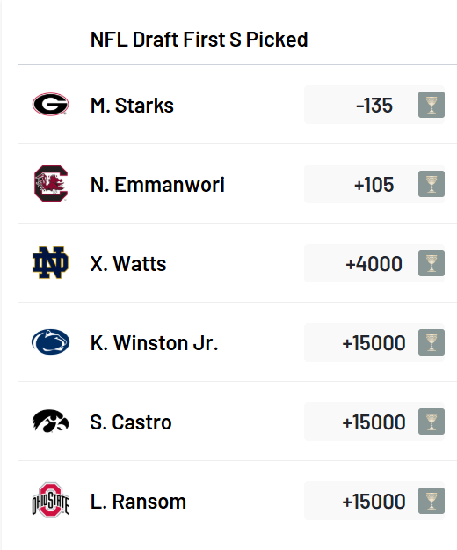Viewport: 457px width, 550px height.
Task: Click the Ohio State logo
Action: (50, 500)
